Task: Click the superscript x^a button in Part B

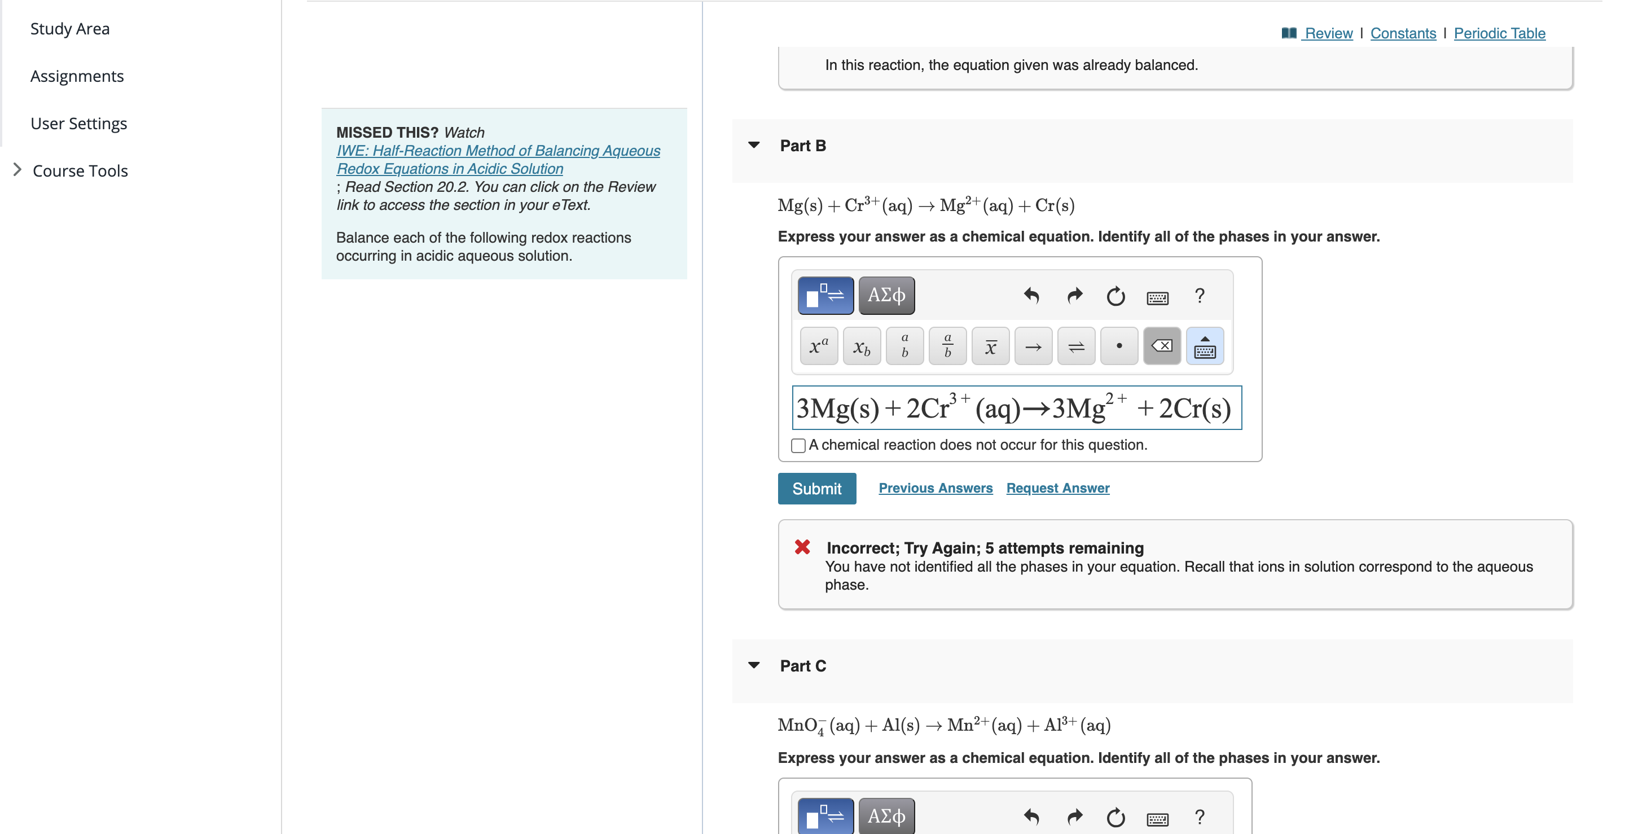Action: click(818, 346)
